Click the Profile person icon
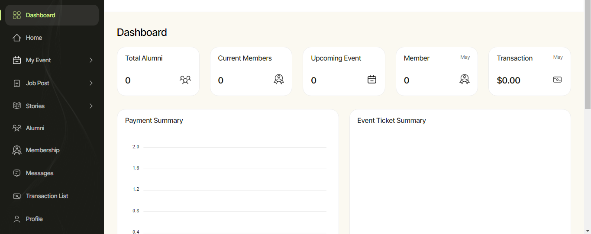The height and width of the screenshot is (234, 591). (17, 219)
